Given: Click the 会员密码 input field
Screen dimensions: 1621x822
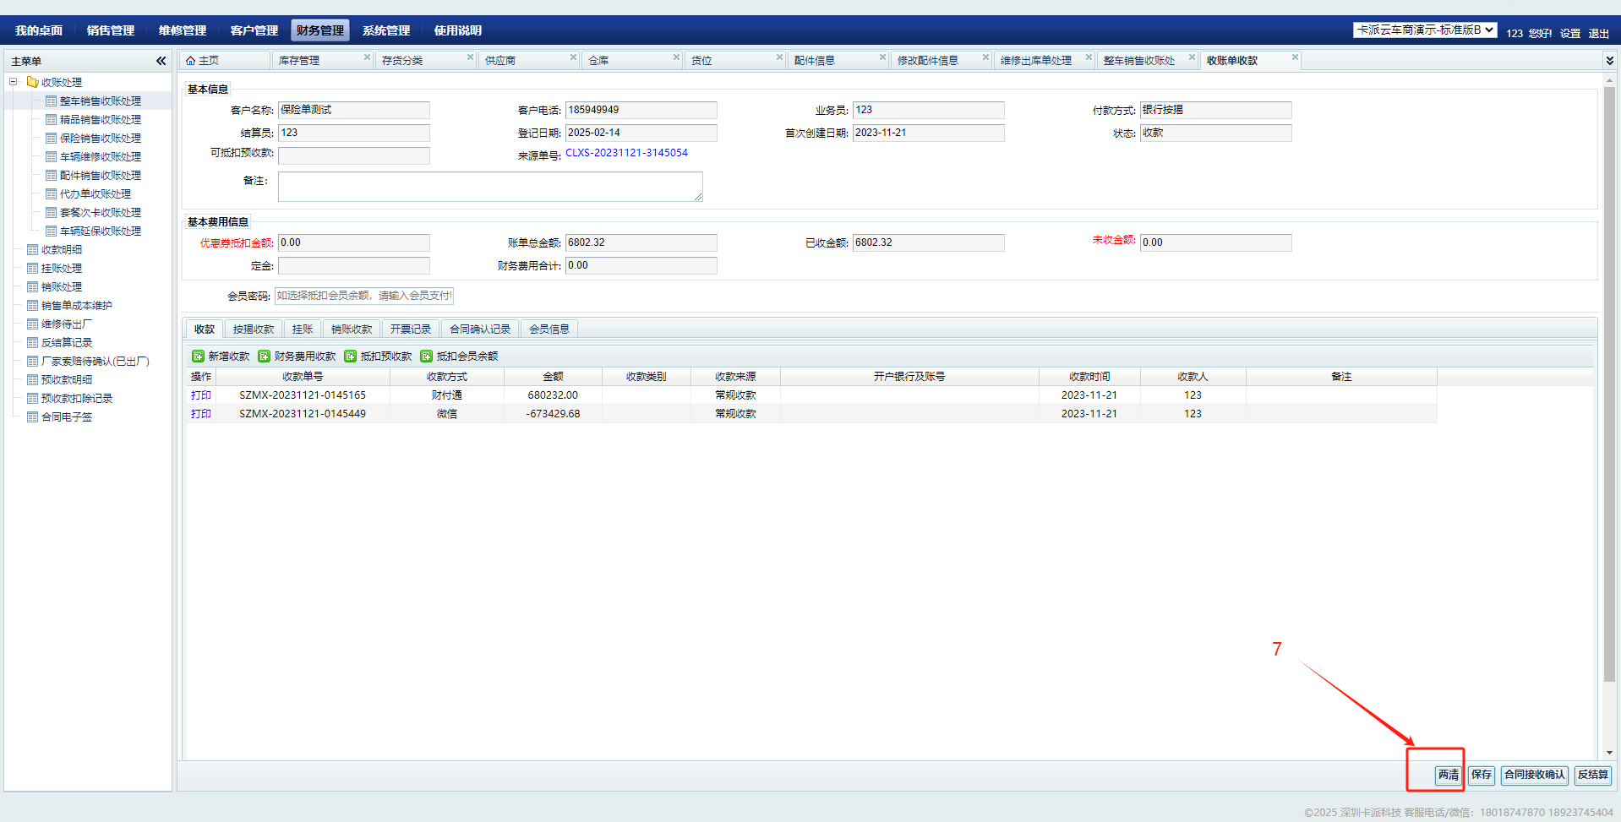Looking at the screenshot, I should coord(363,296).
